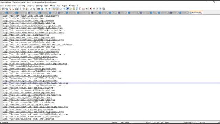Toggle synchronized horizontal scrolling icon
The width and height of the screenshot is (220, 124).
pos(57,9)
